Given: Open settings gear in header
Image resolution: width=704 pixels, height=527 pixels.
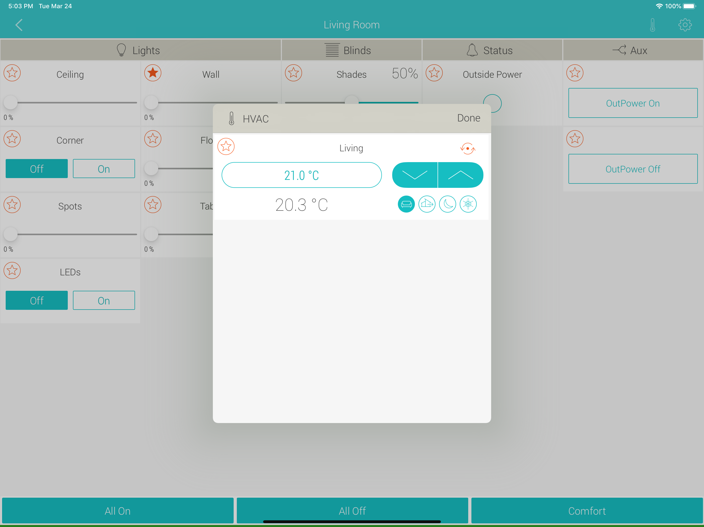Looking at the screenshot, I should click(685, 25).
